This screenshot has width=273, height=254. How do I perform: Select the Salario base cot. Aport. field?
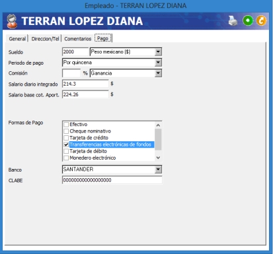point(85,94)
